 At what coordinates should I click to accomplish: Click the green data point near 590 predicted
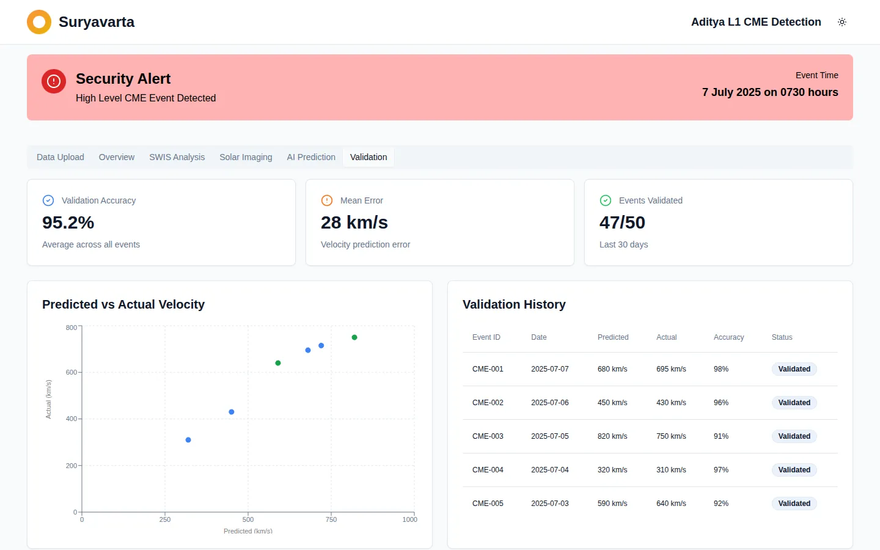(278, 363)
